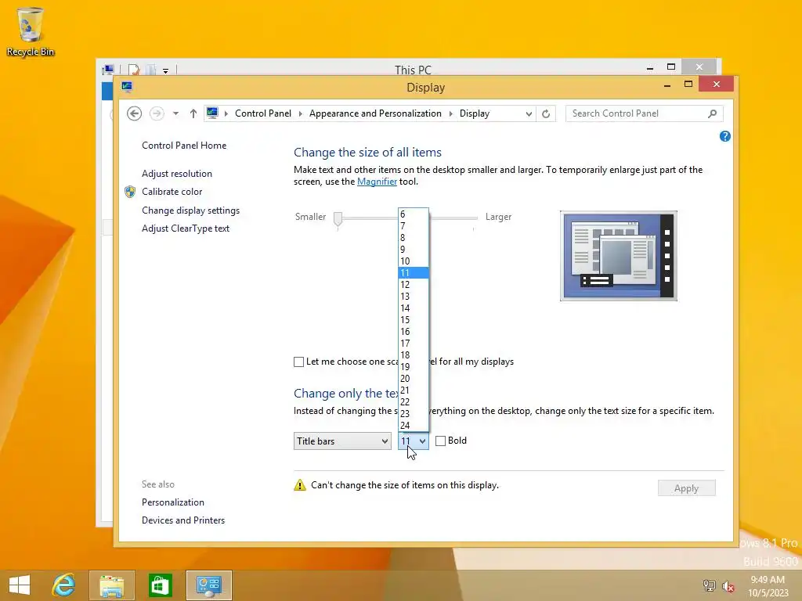The height and width of the screenshot is (601, 802).
Task: Go up one level with up arrow
Action: [x=193, y=113]
